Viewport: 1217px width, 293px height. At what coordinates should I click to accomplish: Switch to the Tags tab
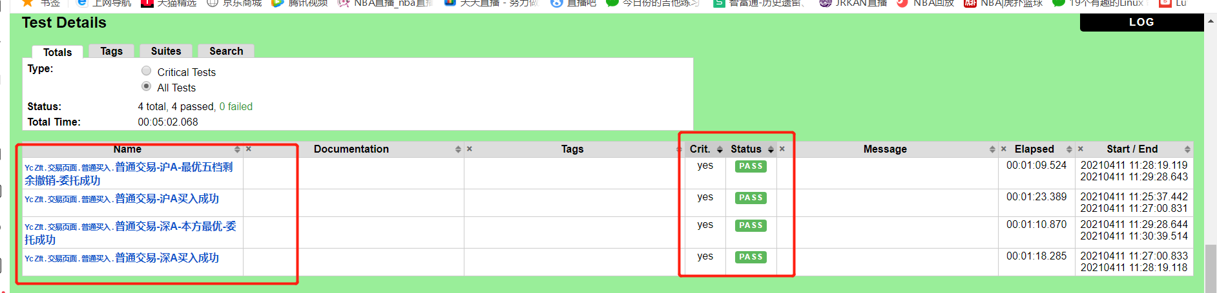point(111,51)
